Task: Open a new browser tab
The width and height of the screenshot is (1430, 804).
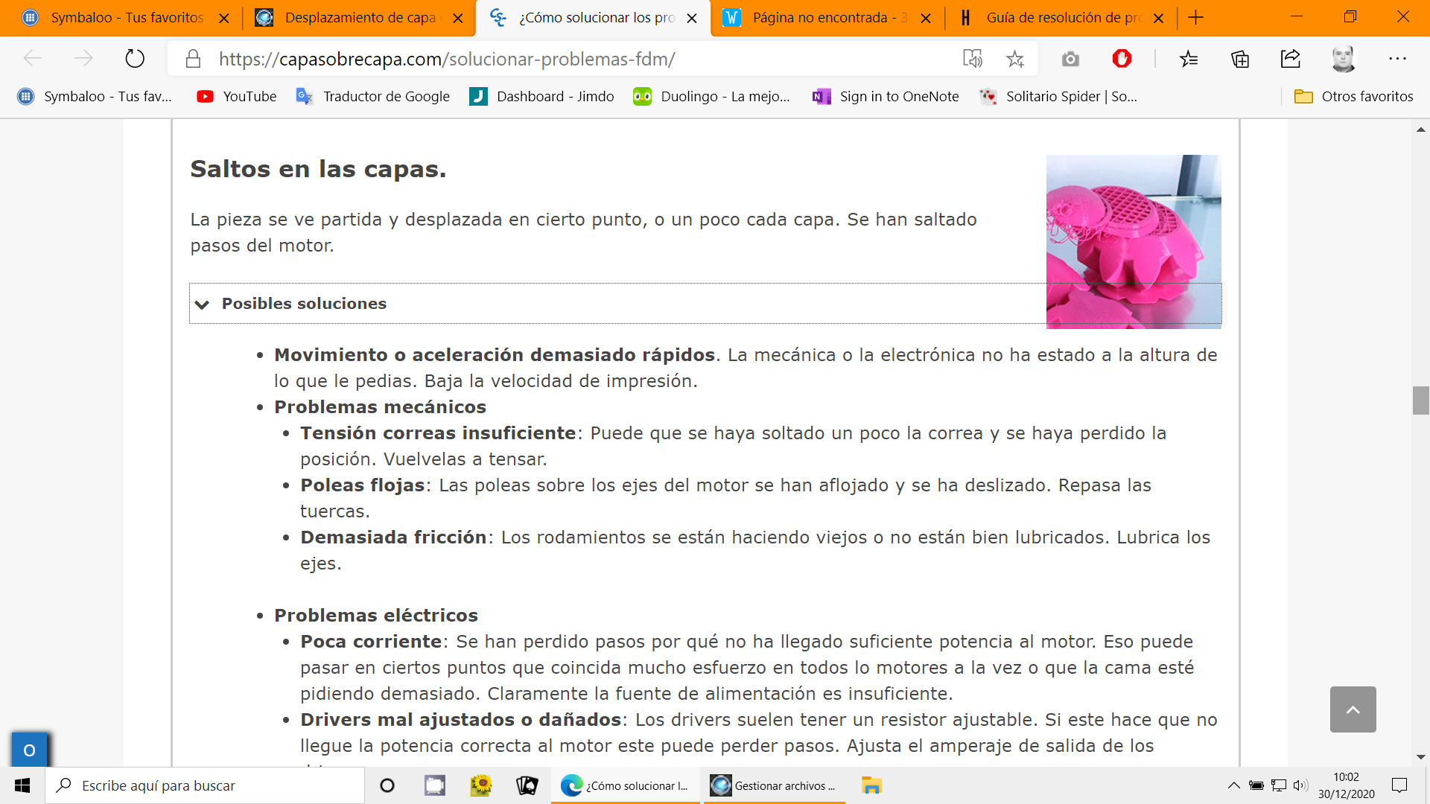Action: point(1195,18)
